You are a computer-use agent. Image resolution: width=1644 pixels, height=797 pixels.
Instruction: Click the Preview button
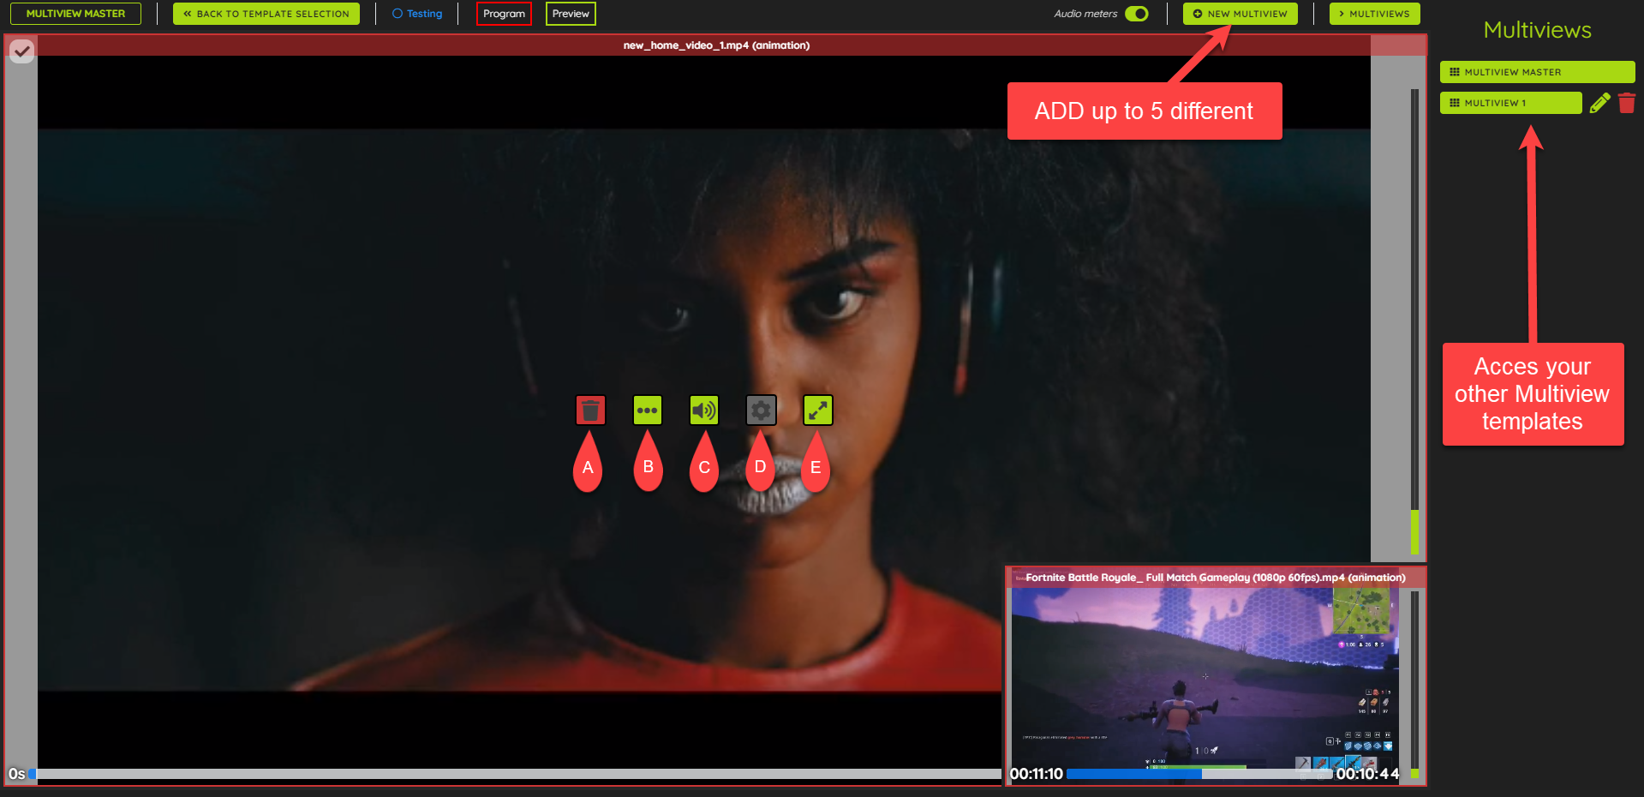click(571, 14)
